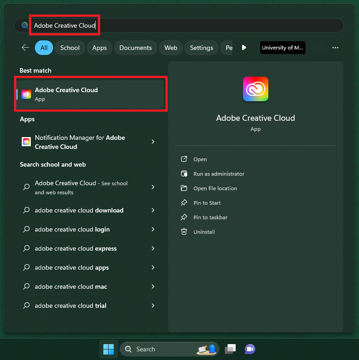The width and height of the screenshot is (359, 360).
Task: Open the Windows Start button
Action: pyautogui.click(x=108, y=349)
